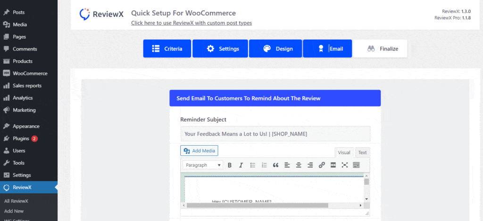Align text center in editor
483x221 pixels.
pos(299,165)
